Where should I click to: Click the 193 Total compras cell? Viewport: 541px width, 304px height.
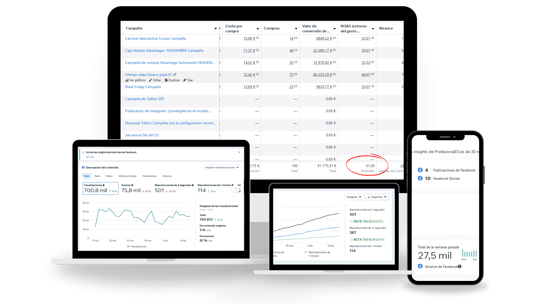click(x=295, y=166)
